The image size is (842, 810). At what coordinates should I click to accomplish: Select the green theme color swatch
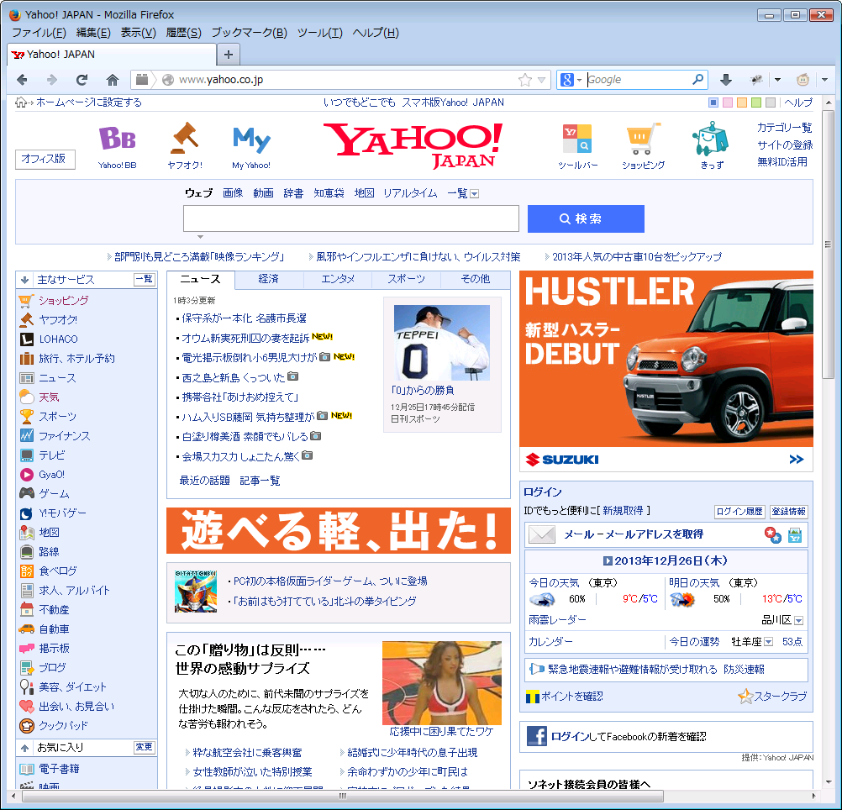click(756, 103)
